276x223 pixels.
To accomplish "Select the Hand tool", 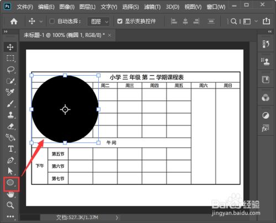I will (x=10, y=194).
